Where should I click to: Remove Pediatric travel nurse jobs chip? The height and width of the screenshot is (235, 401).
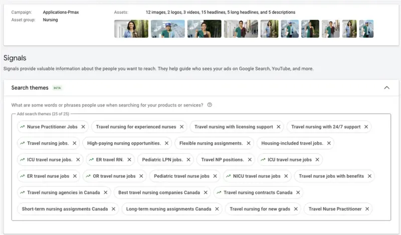215,176
